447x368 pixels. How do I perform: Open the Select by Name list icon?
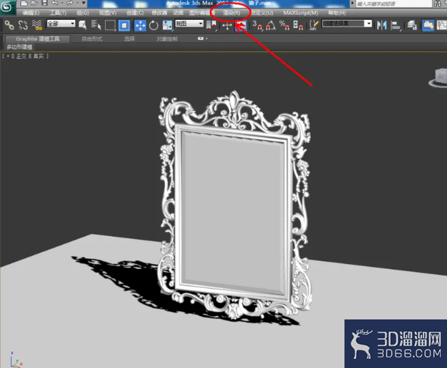[96, 25]
